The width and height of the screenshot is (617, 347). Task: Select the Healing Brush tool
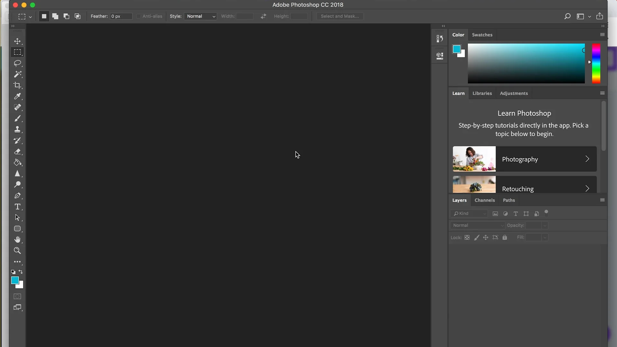(x=18, y=107)
